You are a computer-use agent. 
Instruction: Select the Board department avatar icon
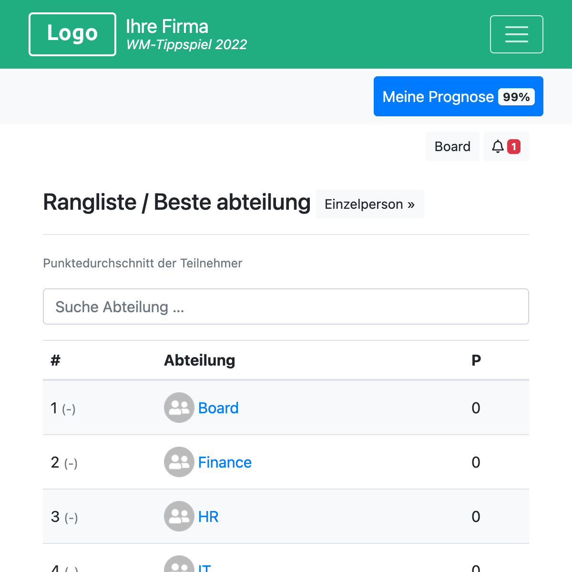click(179, 408)
